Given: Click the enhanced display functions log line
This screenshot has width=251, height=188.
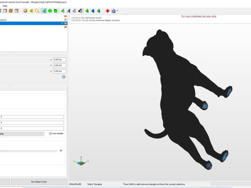Looking at the screenshot, I should (96, 20).
